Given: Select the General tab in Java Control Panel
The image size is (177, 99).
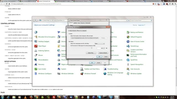Looking at the screenshot, I should (71, 23).
